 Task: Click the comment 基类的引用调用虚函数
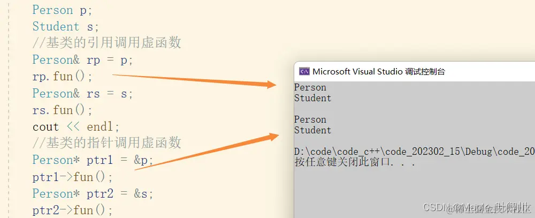[x=106, y=43]
